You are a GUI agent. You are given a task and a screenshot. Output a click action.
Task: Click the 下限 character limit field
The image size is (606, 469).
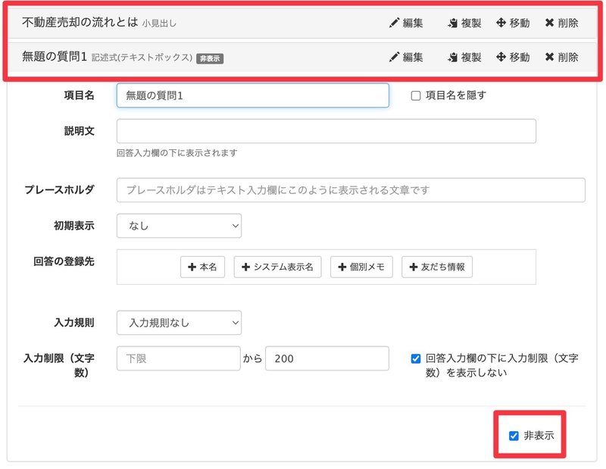click(179, 358)
